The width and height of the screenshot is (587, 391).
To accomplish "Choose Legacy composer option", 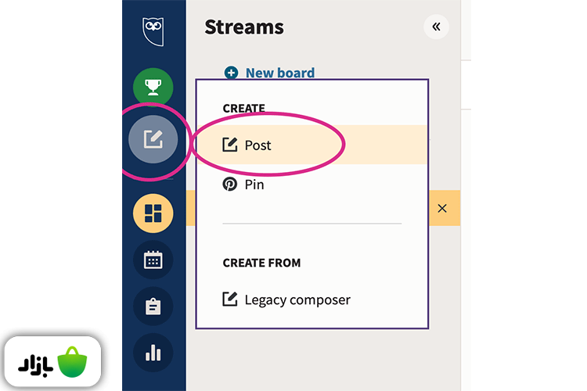I will click(297, 300).
